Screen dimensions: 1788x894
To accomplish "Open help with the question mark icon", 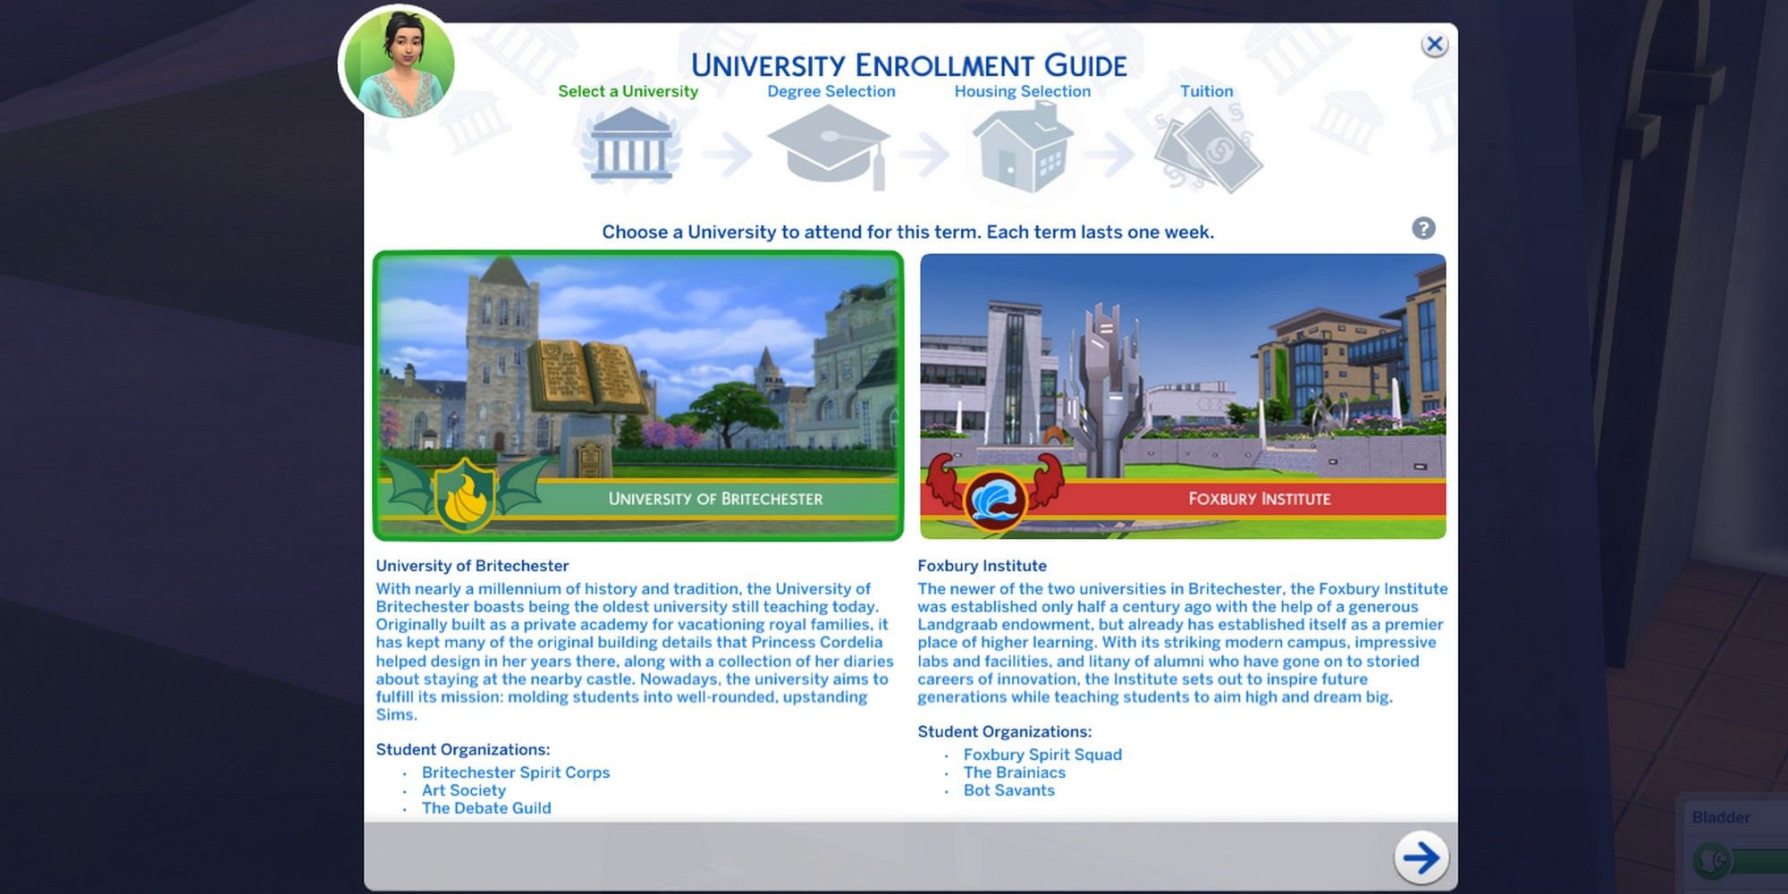I will tap(1423, 229).
